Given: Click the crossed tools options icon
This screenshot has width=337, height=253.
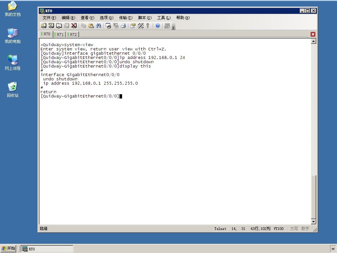Looking at the screenshot, I should coord(141,26).
